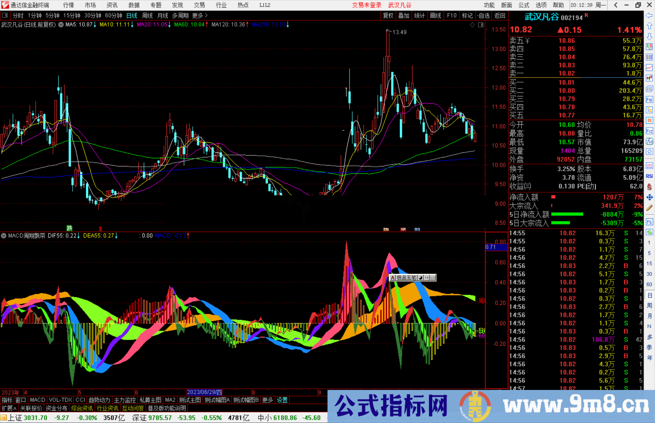
Task: Click the 买一 price 10.81 in order book
Action: coord(567,82)
